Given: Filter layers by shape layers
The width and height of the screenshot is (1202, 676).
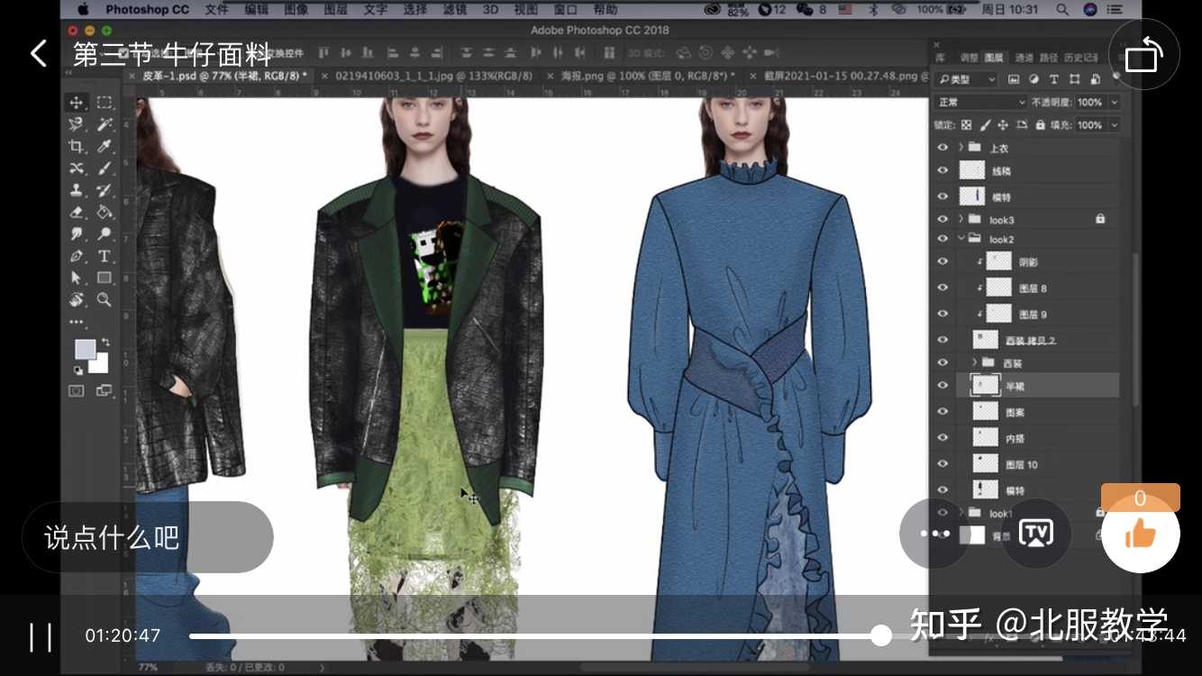Looking at the screenshot, I should (x=1073, y=79).
